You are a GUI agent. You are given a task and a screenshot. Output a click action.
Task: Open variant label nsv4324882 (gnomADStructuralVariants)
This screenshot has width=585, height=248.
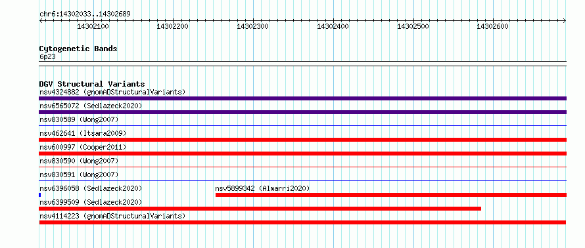point(112,92)
